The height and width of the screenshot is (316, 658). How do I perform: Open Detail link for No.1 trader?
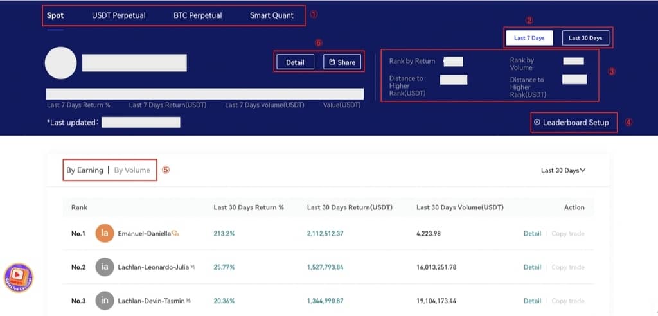click(532, 234)
